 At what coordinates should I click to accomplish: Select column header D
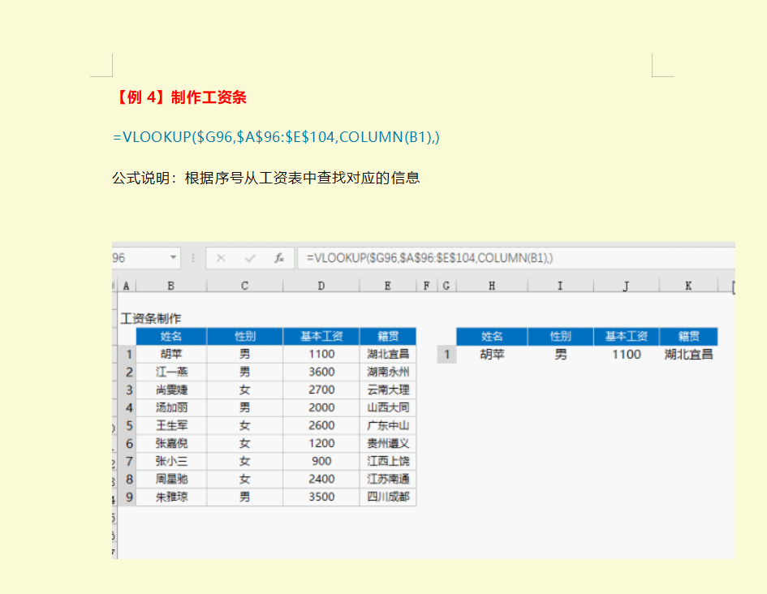[x=321, y=285]
